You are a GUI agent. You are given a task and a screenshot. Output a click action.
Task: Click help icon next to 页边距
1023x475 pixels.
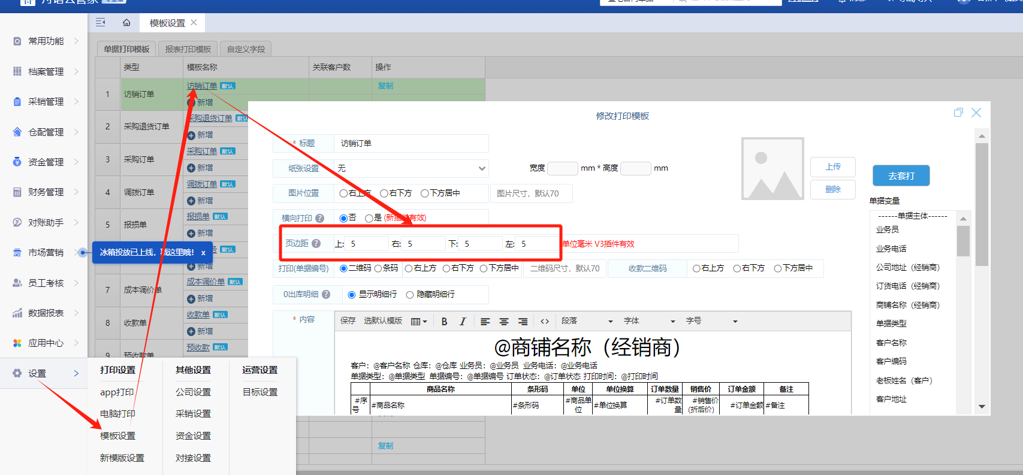316,244
